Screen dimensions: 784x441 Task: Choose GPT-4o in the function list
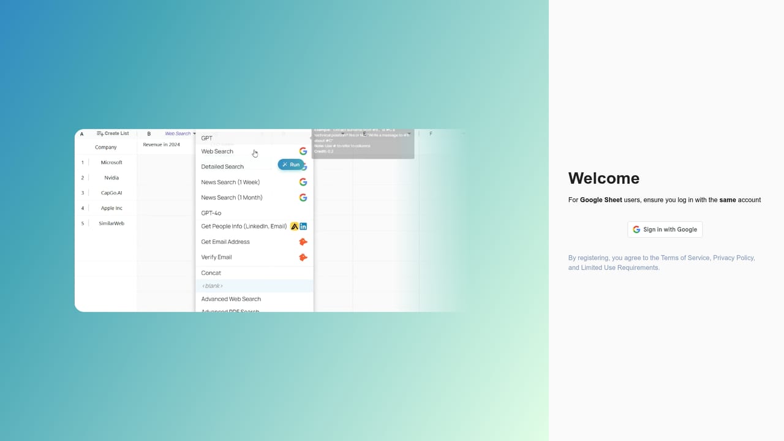pyautogui.click(x=211, y=213)
